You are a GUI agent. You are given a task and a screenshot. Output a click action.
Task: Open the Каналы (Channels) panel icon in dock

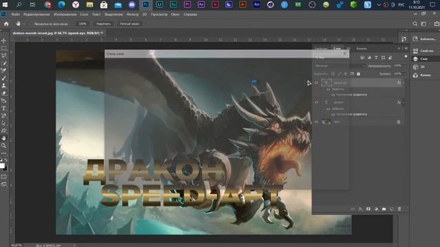(x=415, y=75)
